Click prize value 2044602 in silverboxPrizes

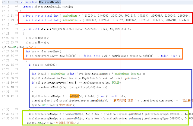point(171,20)
